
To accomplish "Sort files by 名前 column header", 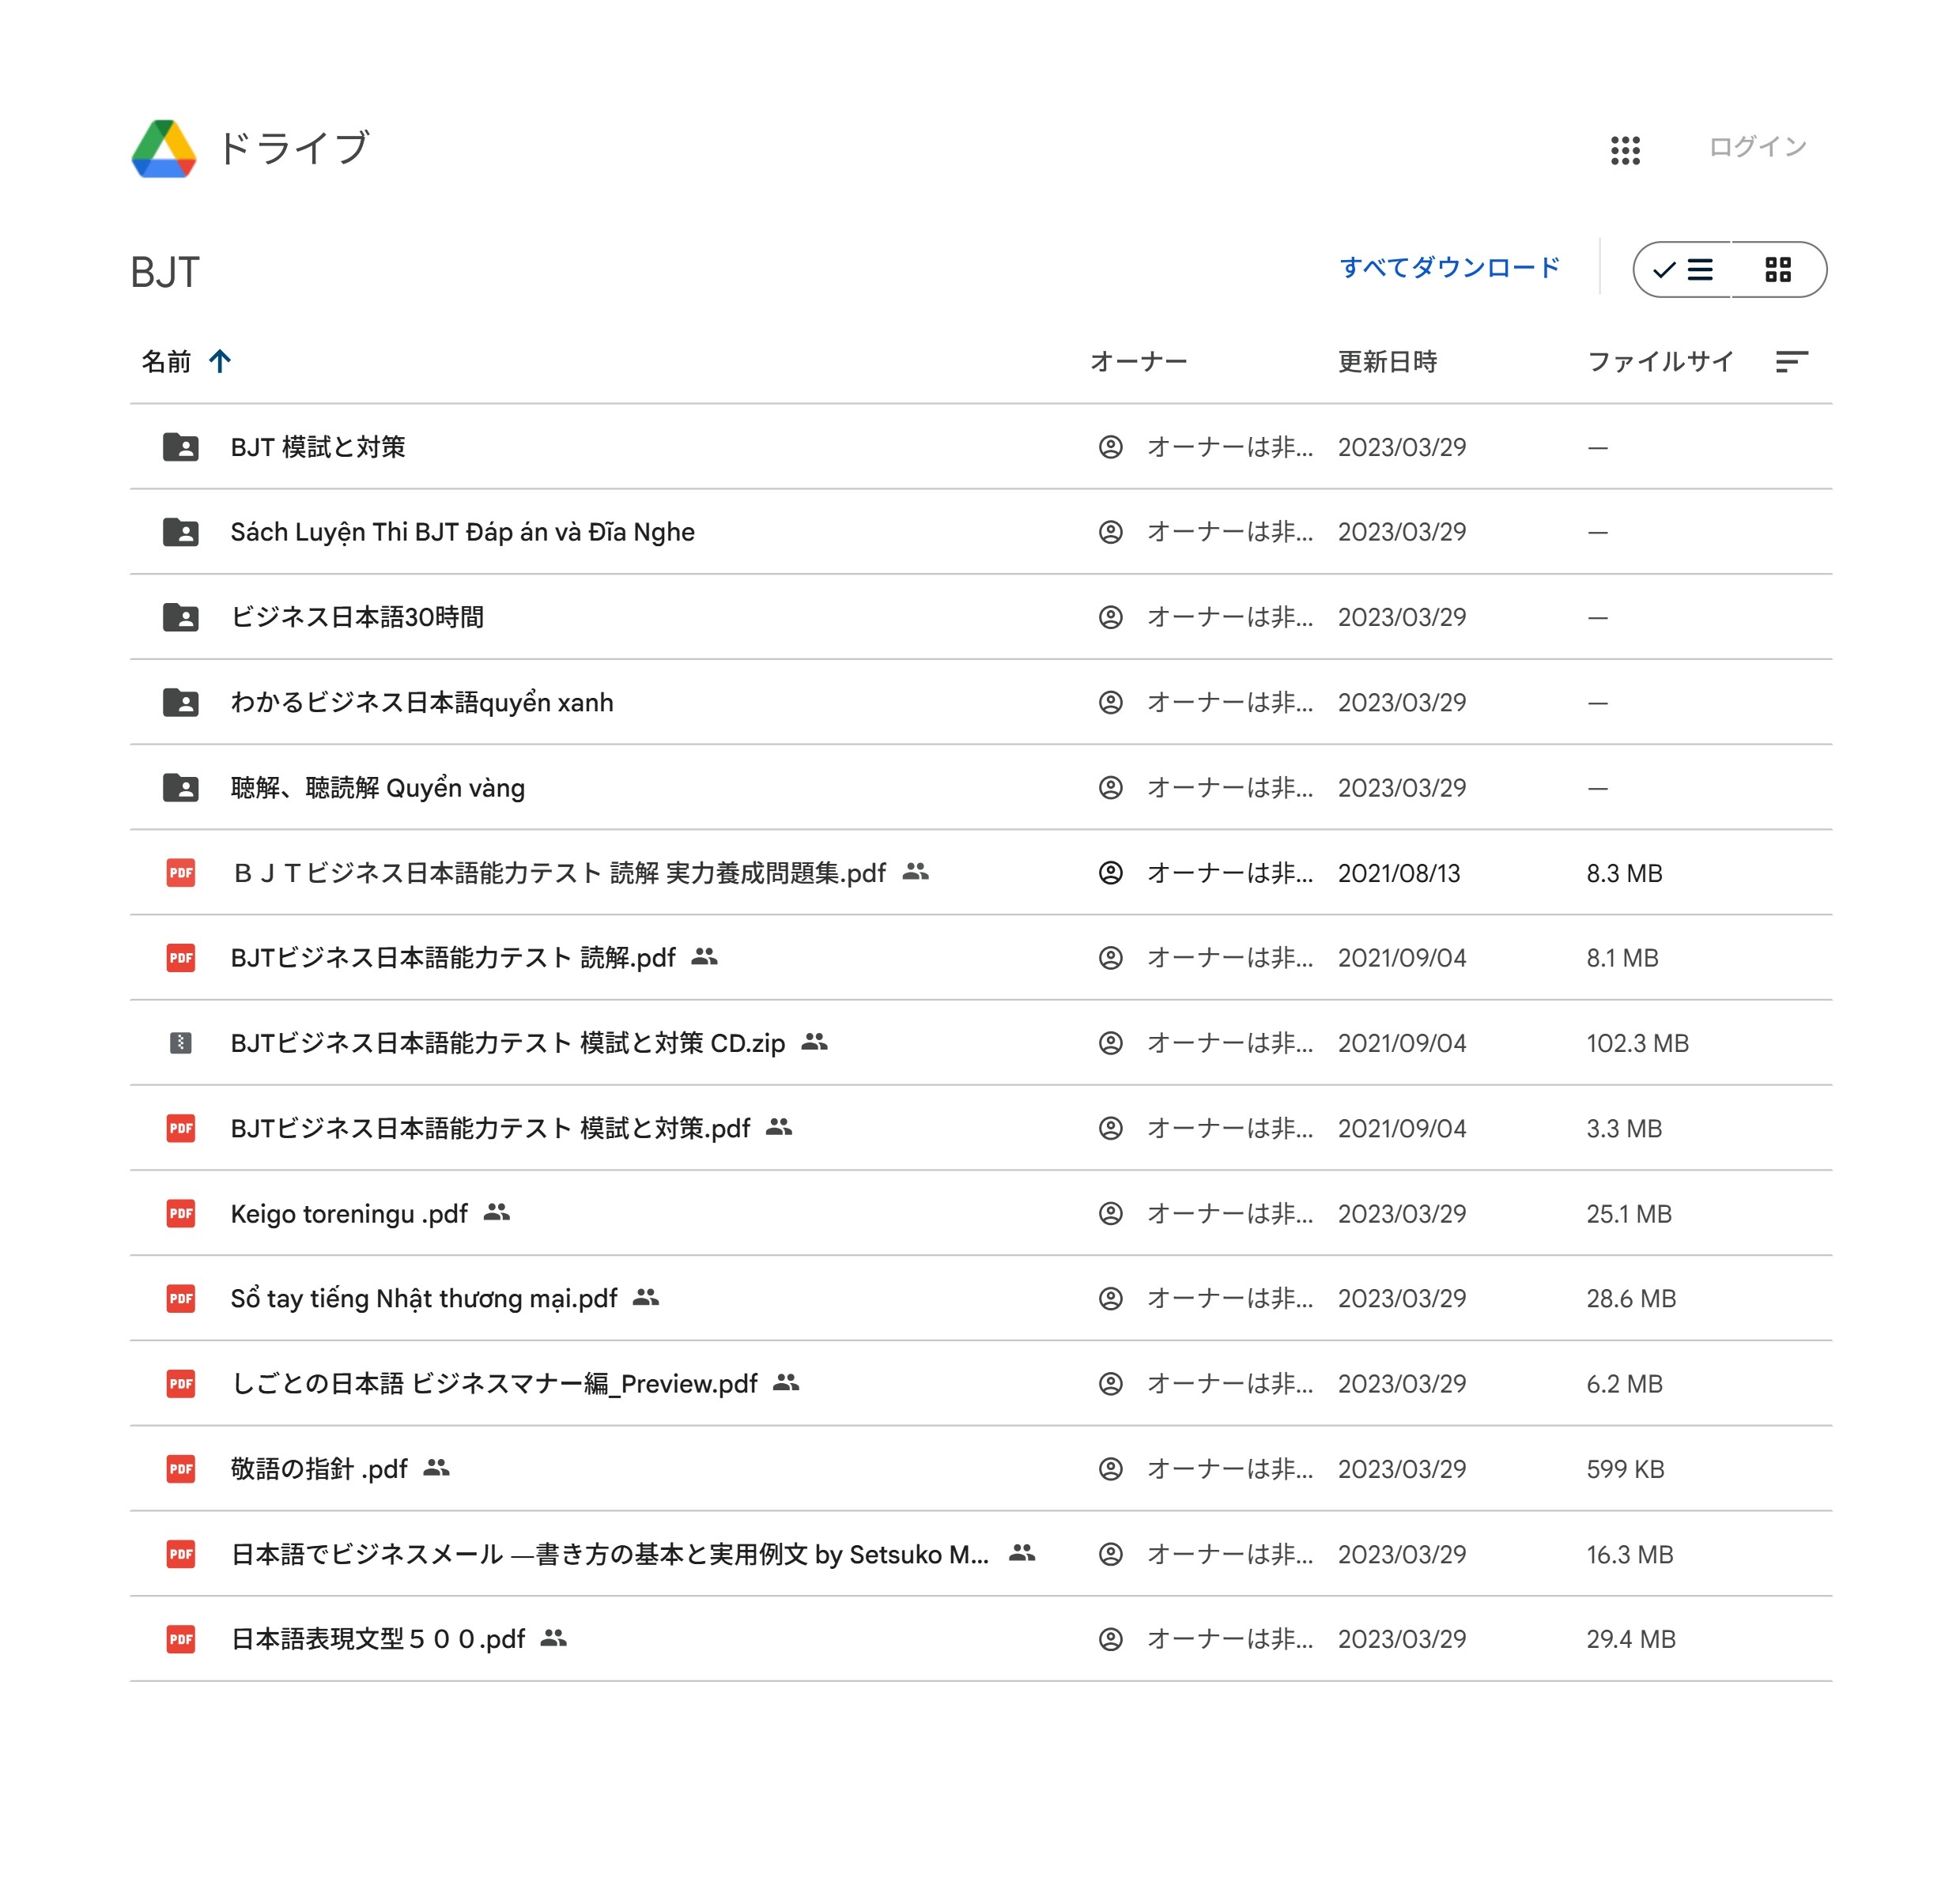I will pos(166,361).
